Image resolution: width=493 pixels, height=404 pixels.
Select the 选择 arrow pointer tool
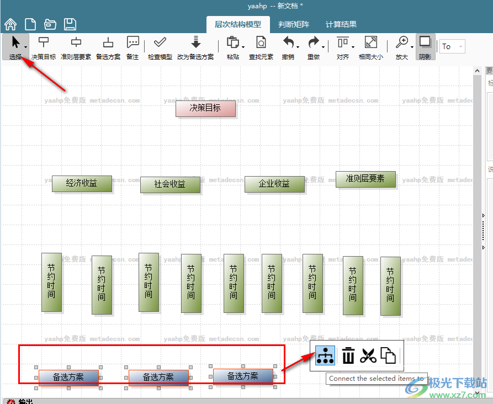click(x=15, y=43)
